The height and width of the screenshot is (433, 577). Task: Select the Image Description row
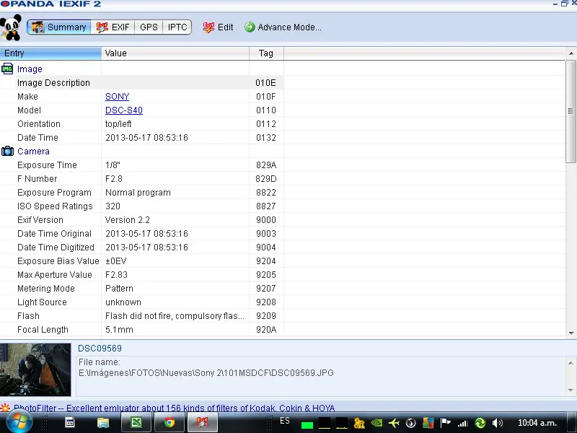pos(141,83)
